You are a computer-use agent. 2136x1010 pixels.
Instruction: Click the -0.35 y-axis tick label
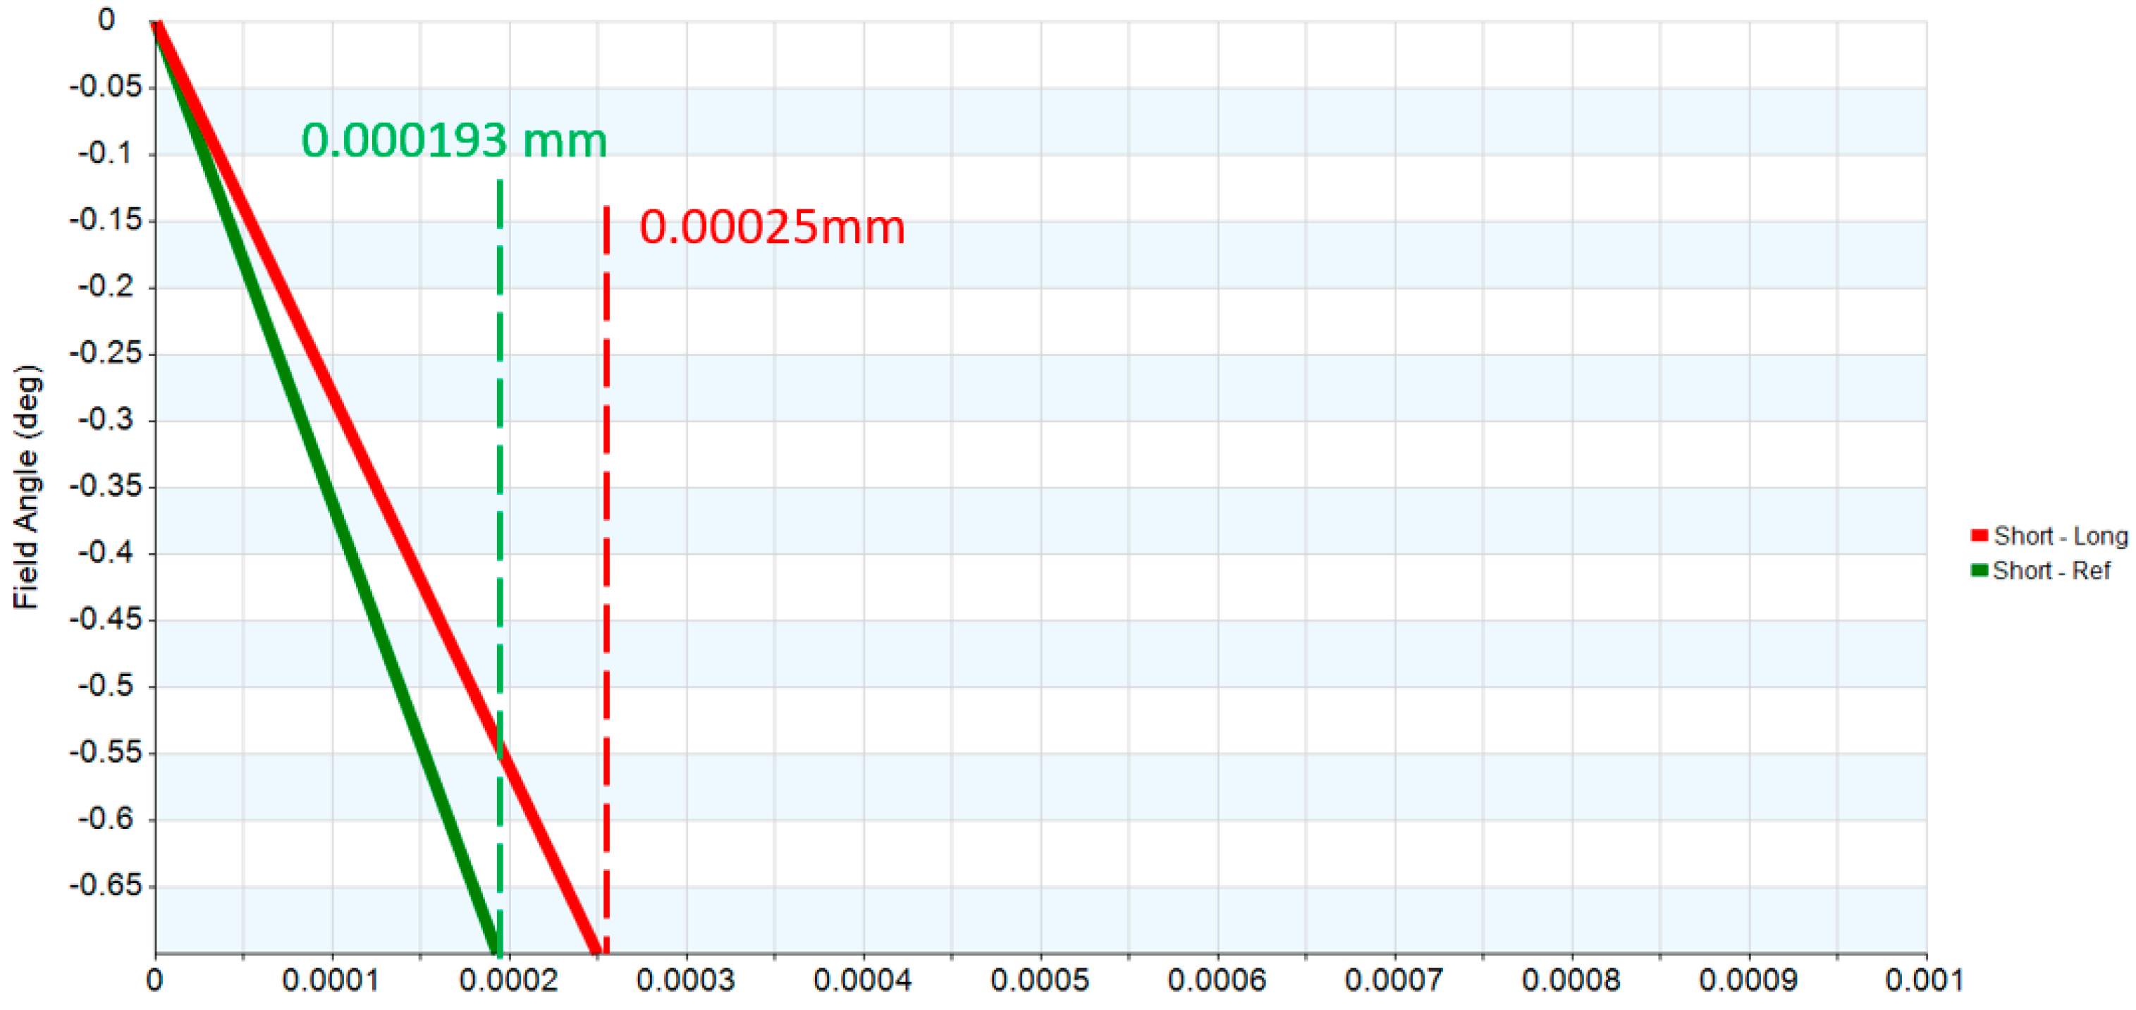point(105,486)
